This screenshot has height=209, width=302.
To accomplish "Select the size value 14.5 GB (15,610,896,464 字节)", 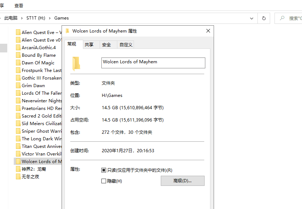I will click(x=133, y=108).
